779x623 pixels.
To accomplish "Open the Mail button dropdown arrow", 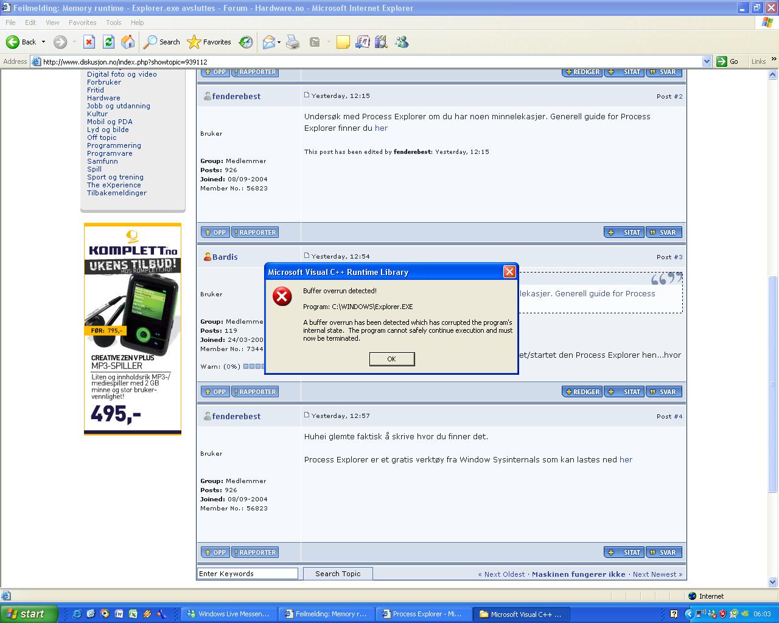I will (x=279, y=42).
